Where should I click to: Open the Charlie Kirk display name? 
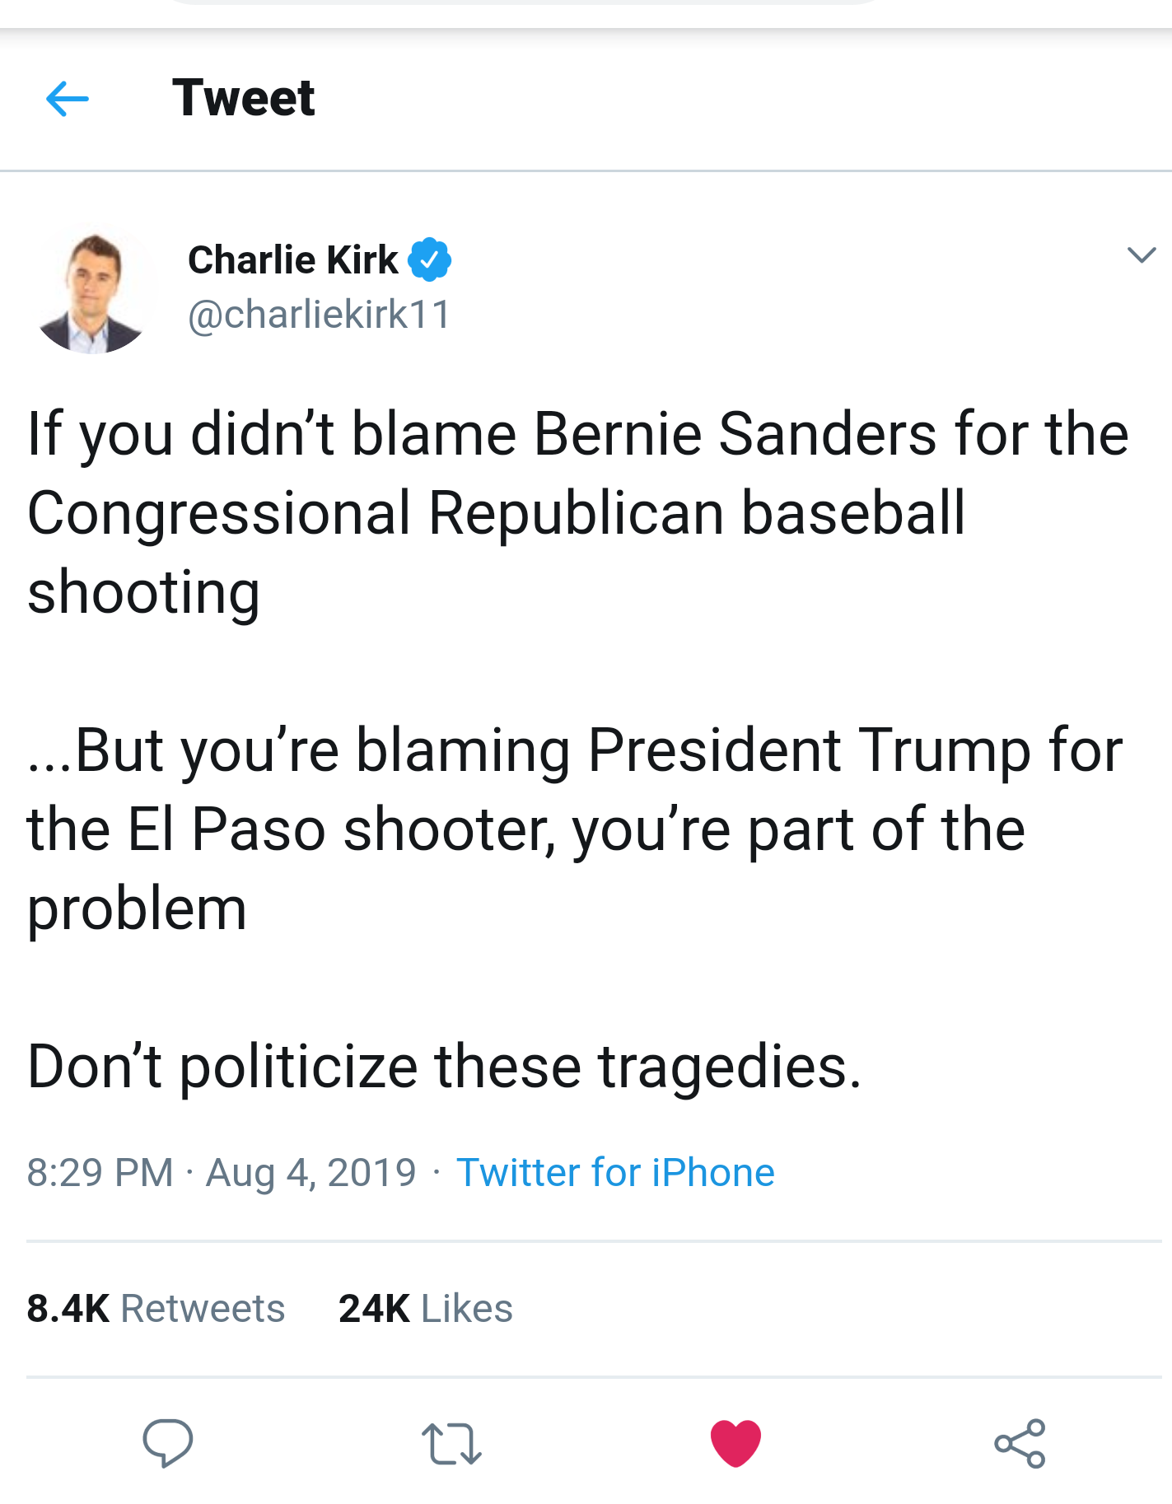292,260
